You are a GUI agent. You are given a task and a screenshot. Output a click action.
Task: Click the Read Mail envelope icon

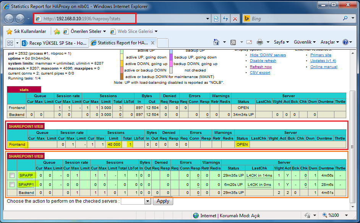coord(249,42)
